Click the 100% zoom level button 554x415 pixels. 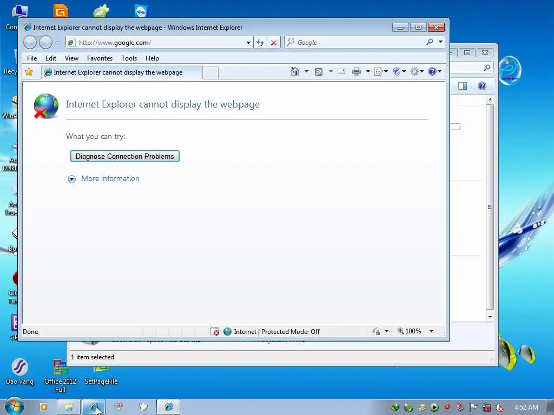tap(410, 331)
